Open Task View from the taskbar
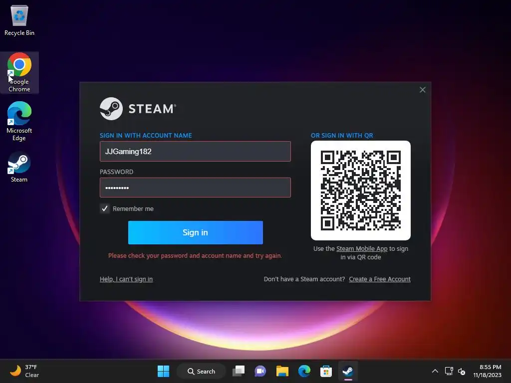Image resolution: width=511 pixels, height=383 pixels. (x=239, y=371)
